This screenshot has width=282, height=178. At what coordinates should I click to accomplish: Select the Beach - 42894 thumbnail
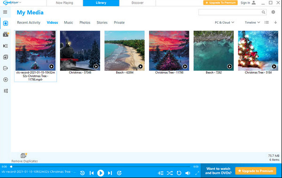(x=125, y=51)
